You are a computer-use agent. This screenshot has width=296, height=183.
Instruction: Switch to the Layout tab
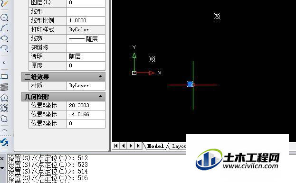[x=179, y=146]
